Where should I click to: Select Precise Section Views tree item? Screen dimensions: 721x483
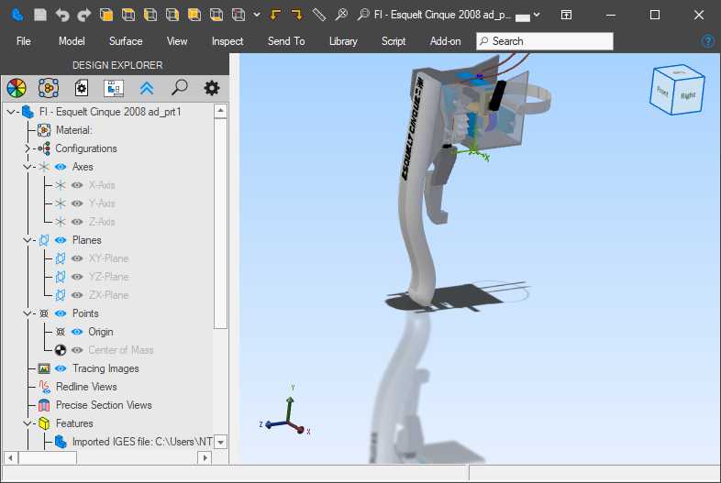pos(103,405)
